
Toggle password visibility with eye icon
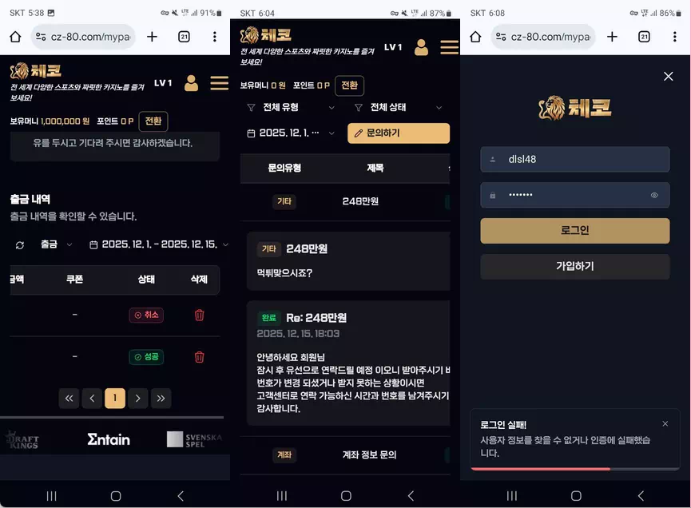pyautogui.click(x=654, y=195)
